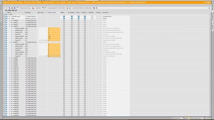Select log_level monitor value cell under node[4]
Screen dimensions: 214x120
coord(54,56)
